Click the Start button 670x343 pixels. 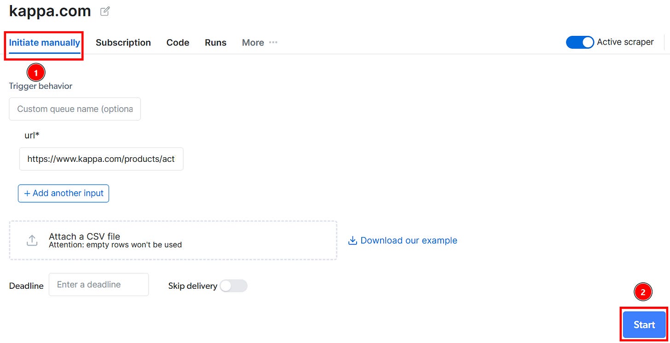[x=644, y=325]
